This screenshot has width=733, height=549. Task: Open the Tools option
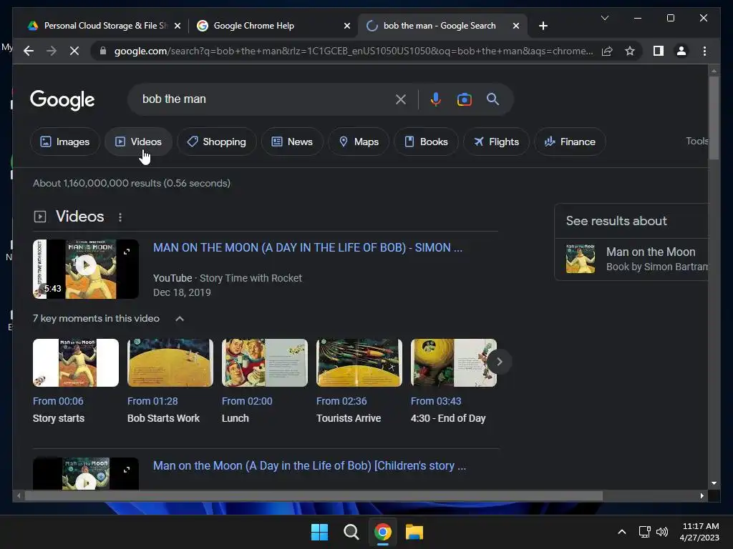click(x=697, y=141)
